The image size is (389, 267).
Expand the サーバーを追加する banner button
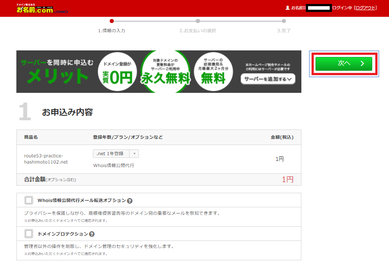268,79
